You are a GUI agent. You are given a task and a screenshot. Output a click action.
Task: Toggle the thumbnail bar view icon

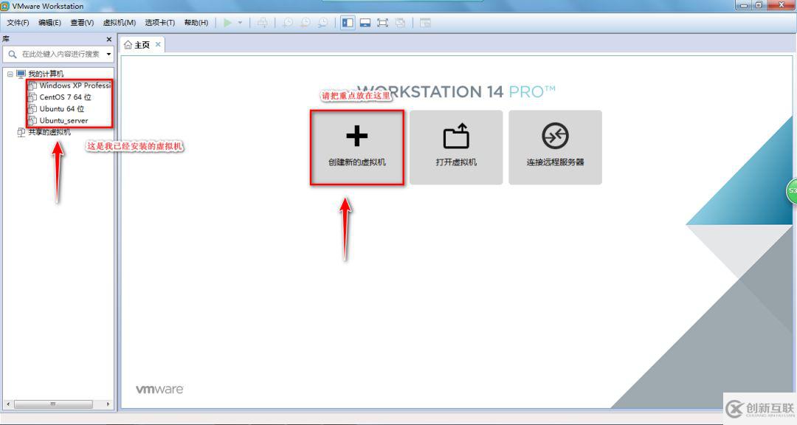(x=365, y=23)
